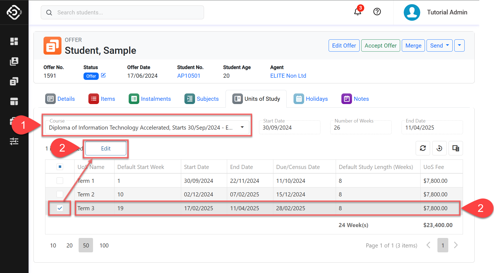Click the Accept Offer button
This screenshot has width=494, height=273.
(381, 46)
